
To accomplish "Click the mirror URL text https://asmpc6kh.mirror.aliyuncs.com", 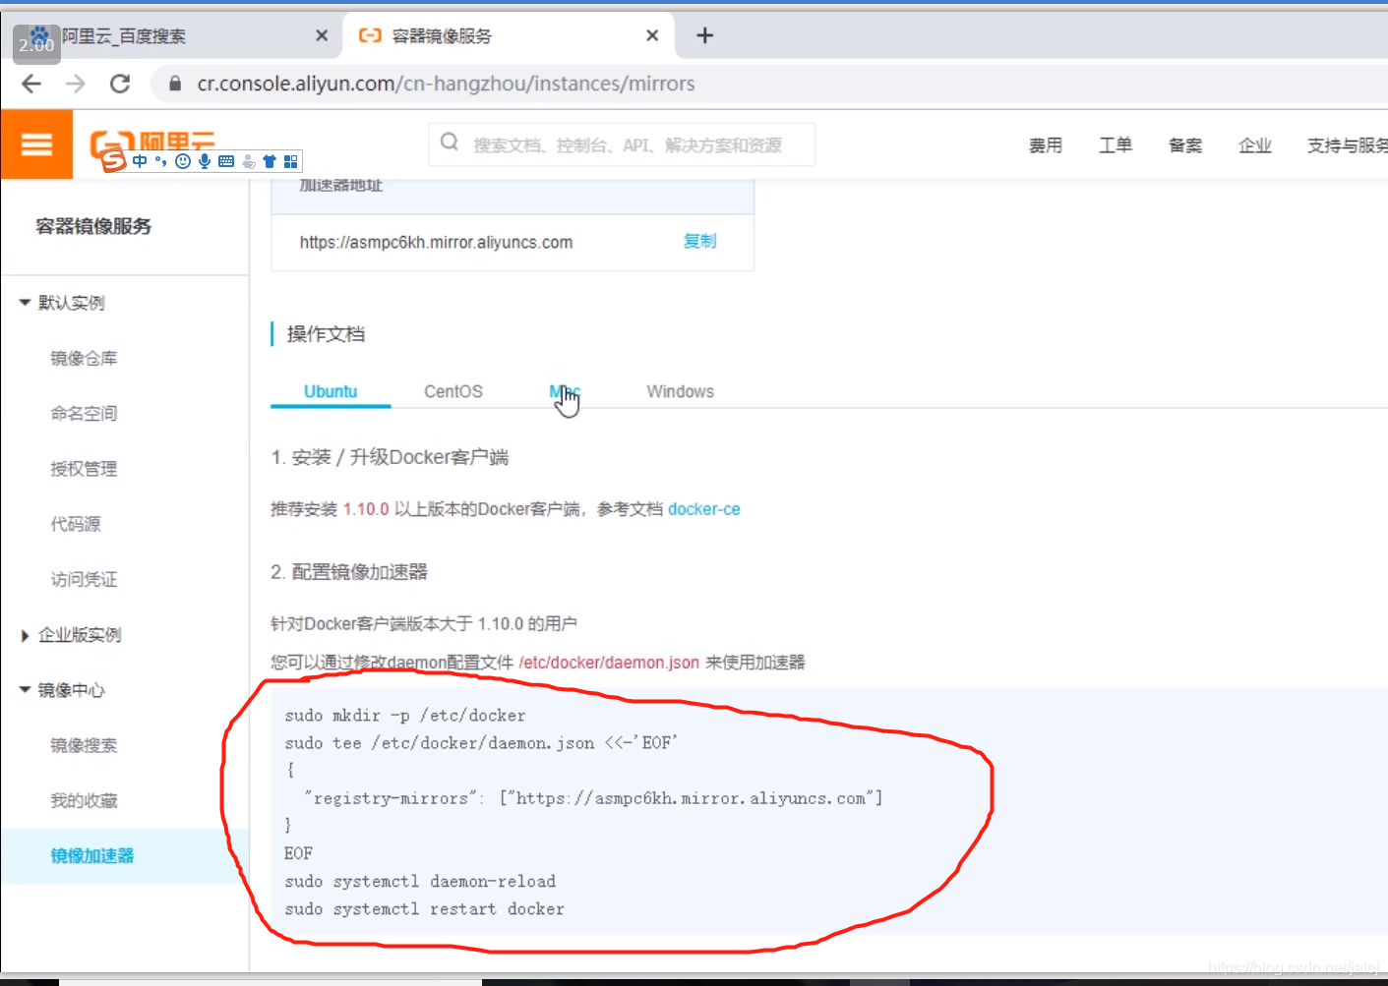I will pyautogui.click(x=436, y=242).
